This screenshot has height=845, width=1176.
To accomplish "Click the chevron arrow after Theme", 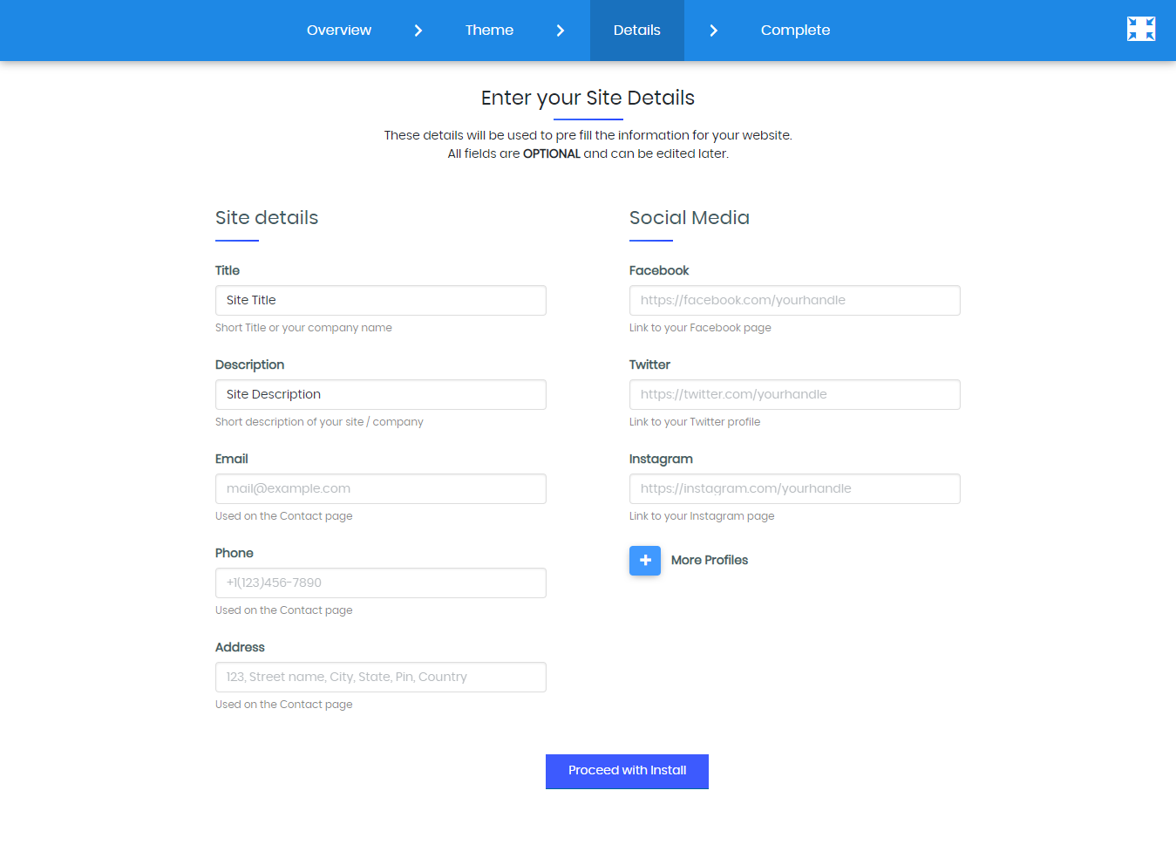I will [561, 31].
